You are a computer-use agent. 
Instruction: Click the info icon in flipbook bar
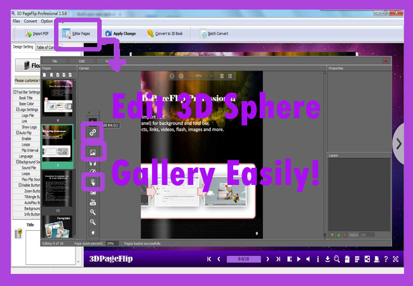tap(318, 259)
